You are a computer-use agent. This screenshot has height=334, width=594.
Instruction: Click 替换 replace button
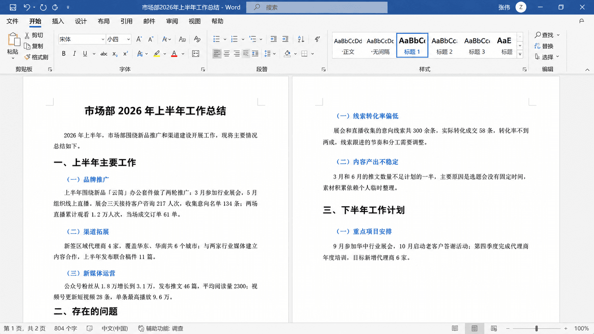pos(544,46)
